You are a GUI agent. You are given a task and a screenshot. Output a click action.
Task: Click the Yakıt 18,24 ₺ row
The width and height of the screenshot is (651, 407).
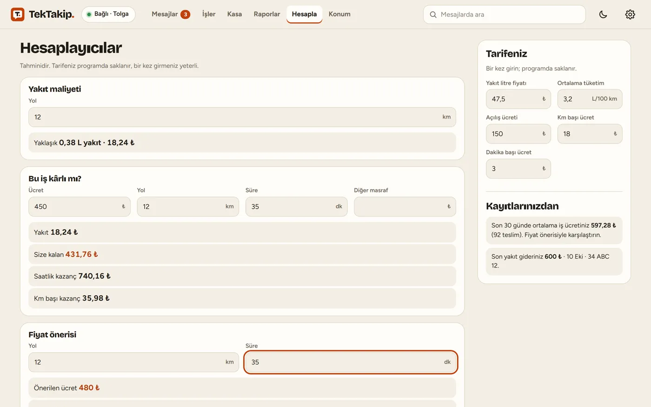pos(242,232)
